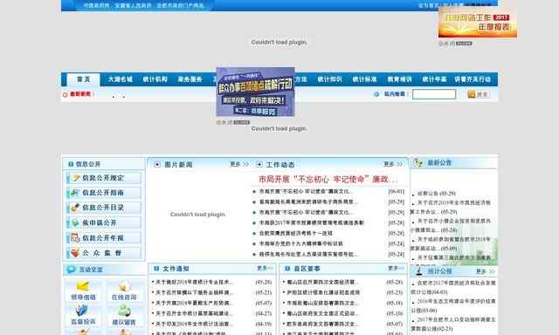The image size is (559, 335).
Task: Click 更多 in the 县区要事 header
Action: [x=396, y=268]
